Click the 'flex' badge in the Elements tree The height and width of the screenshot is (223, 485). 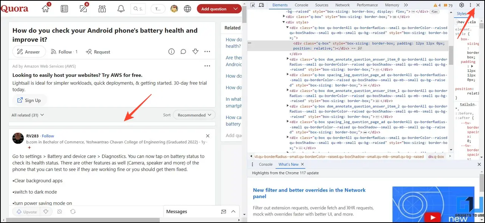434,12
